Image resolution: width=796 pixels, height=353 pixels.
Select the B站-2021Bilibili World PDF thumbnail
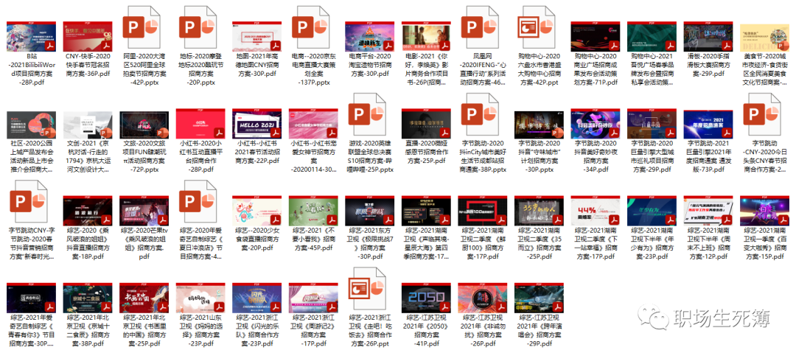tap(32, 37)
